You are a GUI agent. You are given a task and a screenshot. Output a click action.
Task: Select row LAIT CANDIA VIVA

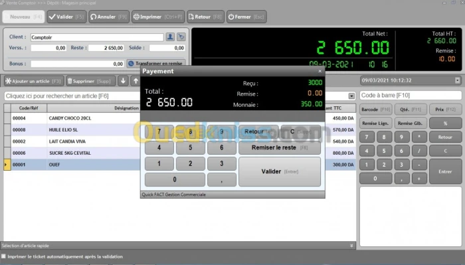[x=179, y=141]
